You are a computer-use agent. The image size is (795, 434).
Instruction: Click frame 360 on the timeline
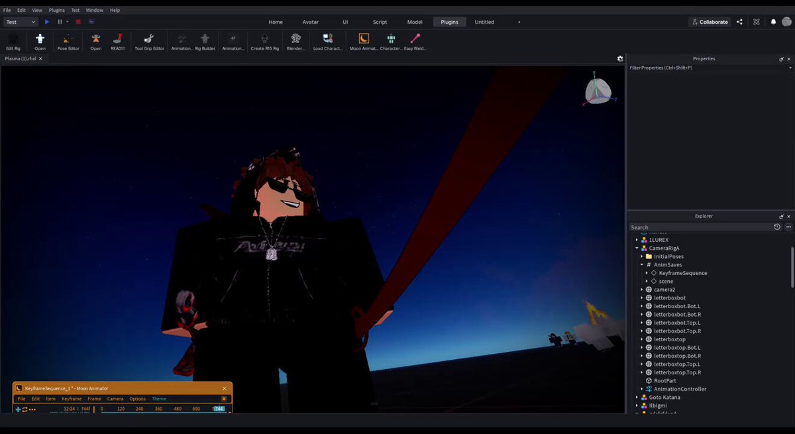pyautogui.click(x=158, y=409)
